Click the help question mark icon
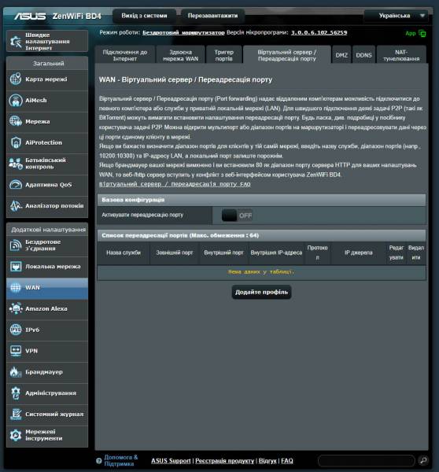The width and height of the screenshot is (439, 472). click(x=99, y=460)
